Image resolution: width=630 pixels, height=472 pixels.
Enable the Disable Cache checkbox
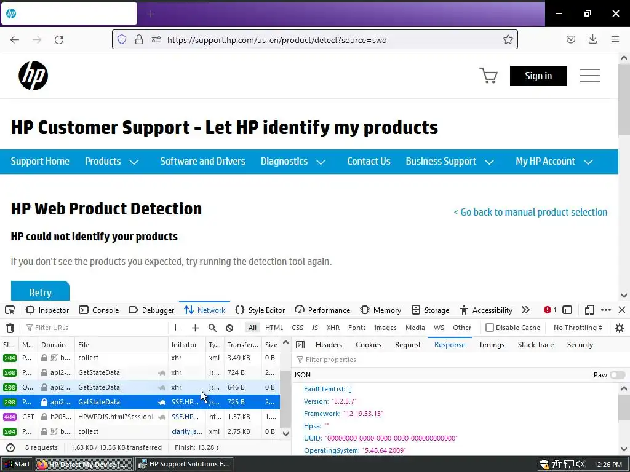(x=489, y=328)
